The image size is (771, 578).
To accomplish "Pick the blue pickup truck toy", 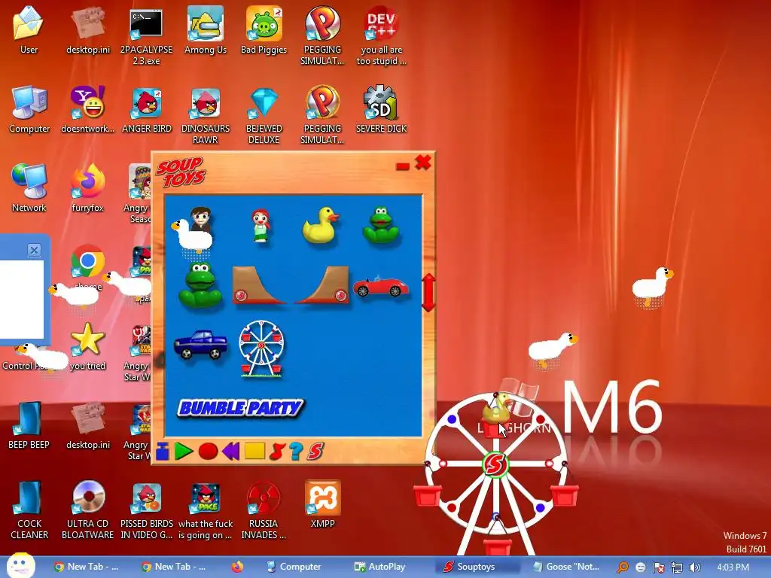I will pos(200,345).
